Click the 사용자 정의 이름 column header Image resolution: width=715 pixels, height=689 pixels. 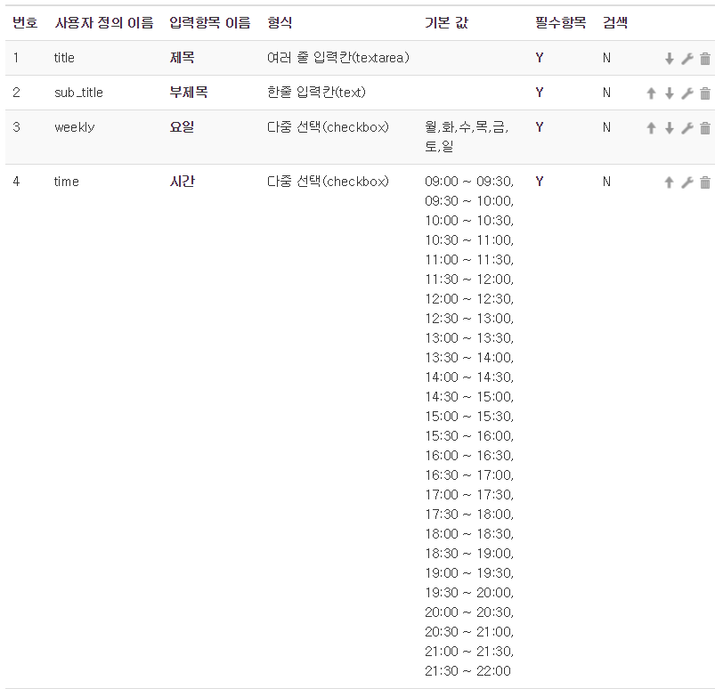tap(103, 23)
